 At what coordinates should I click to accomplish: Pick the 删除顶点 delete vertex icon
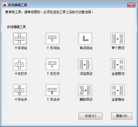[x=85, y=90]
